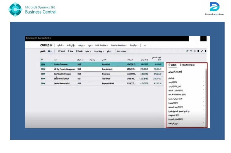Viewport: 231px width, 153px height.
Task: Open vendor number 50000
Action: 43,83
